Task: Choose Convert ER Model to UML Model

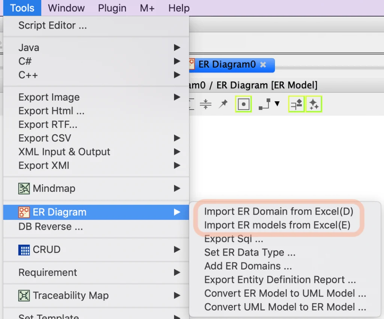Action: (x=285, y=293)
